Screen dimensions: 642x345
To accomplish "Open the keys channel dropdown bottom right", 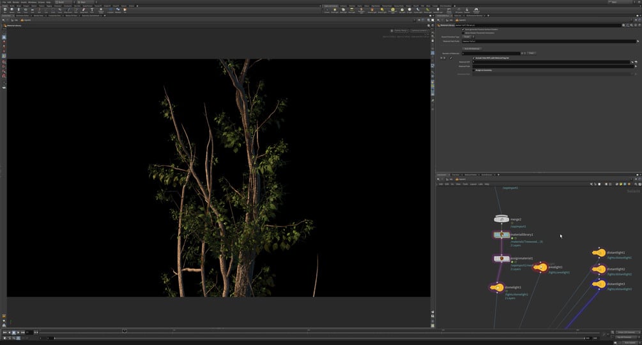I will 627,337.
